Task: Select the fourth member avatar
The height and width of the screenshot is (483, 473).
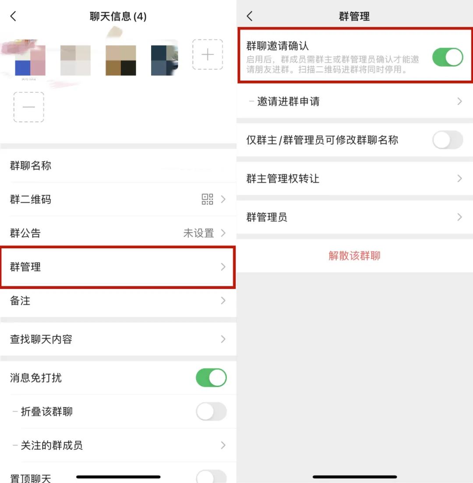Action: (165, 60)
